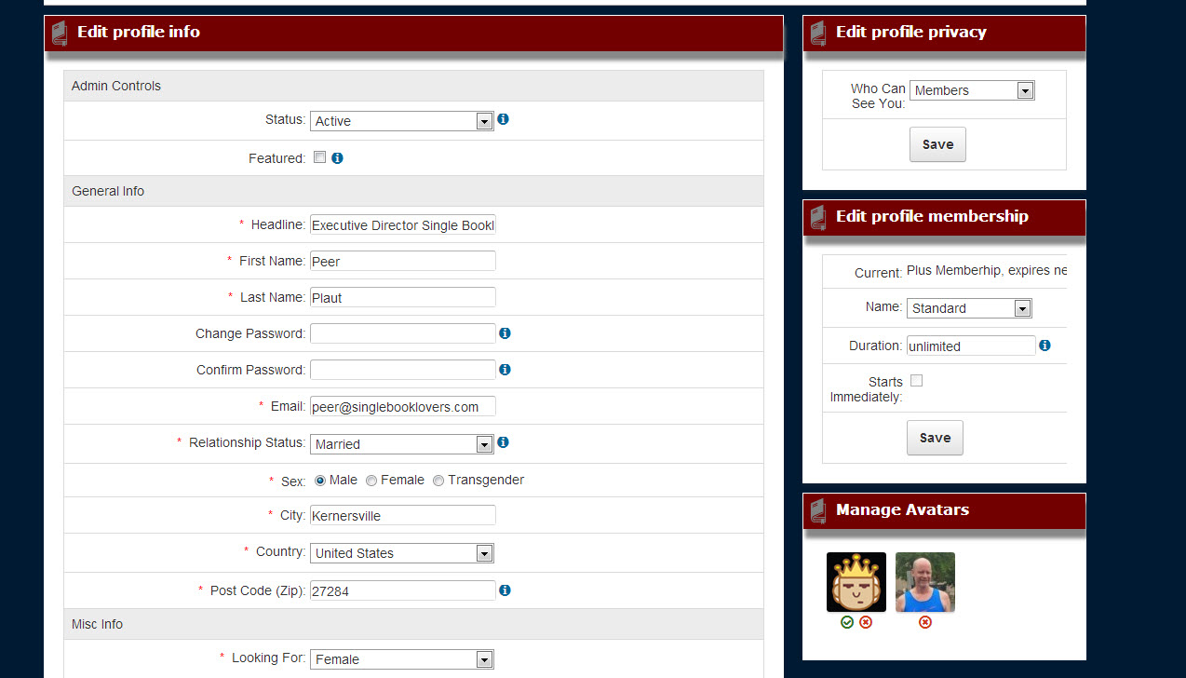Click the Last Name field containing Plaut
This screenshot has width=1186, height=678.
click(x=402, y=297)
